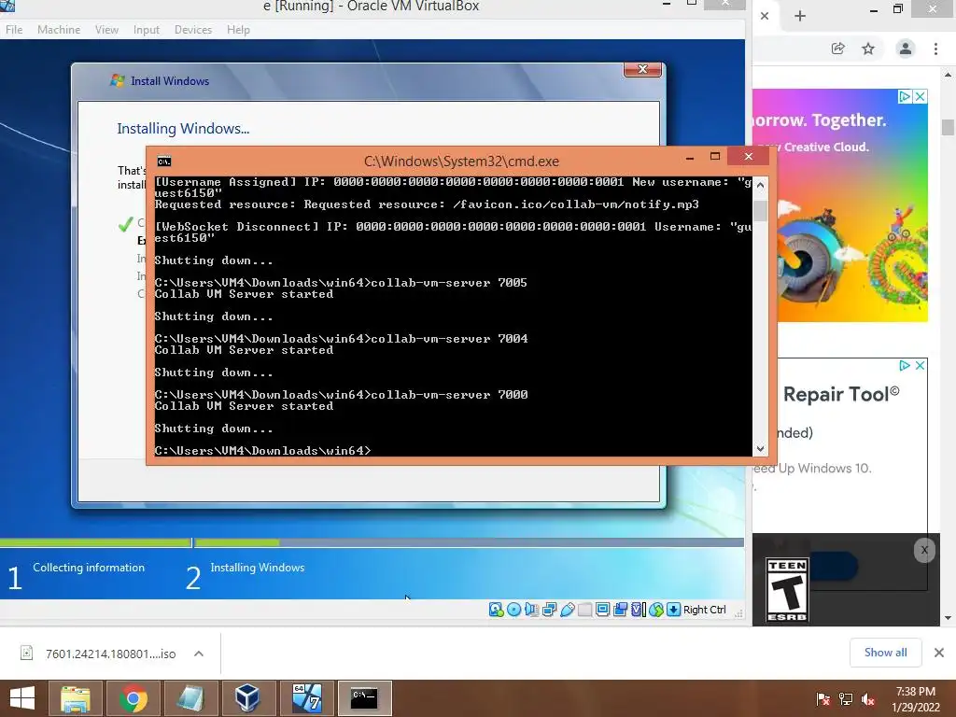Click the network adapter icon in VirtualBox status bar
This screenshot has height=717, width=956.
click(x=549, y=610)
